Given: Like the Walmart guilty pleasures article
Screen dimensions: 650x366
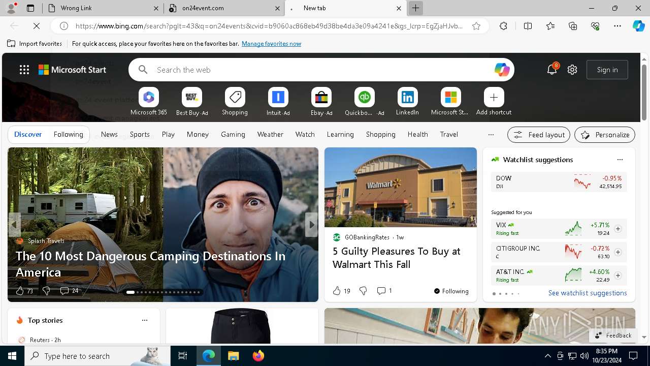Looking at the screenshot, I should point(336,291).
